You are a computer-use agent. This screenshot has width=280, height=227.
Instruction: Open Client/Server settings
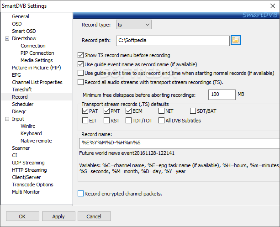tap(26, 177)
